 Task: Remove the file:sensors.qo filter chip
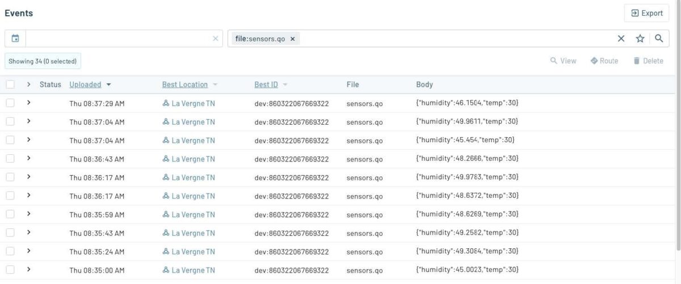tap(293, 39)
